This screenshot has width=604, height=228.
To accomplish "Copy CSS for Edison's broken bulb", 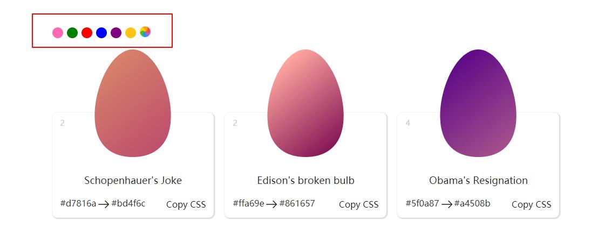I will click(x=358, y=204).
